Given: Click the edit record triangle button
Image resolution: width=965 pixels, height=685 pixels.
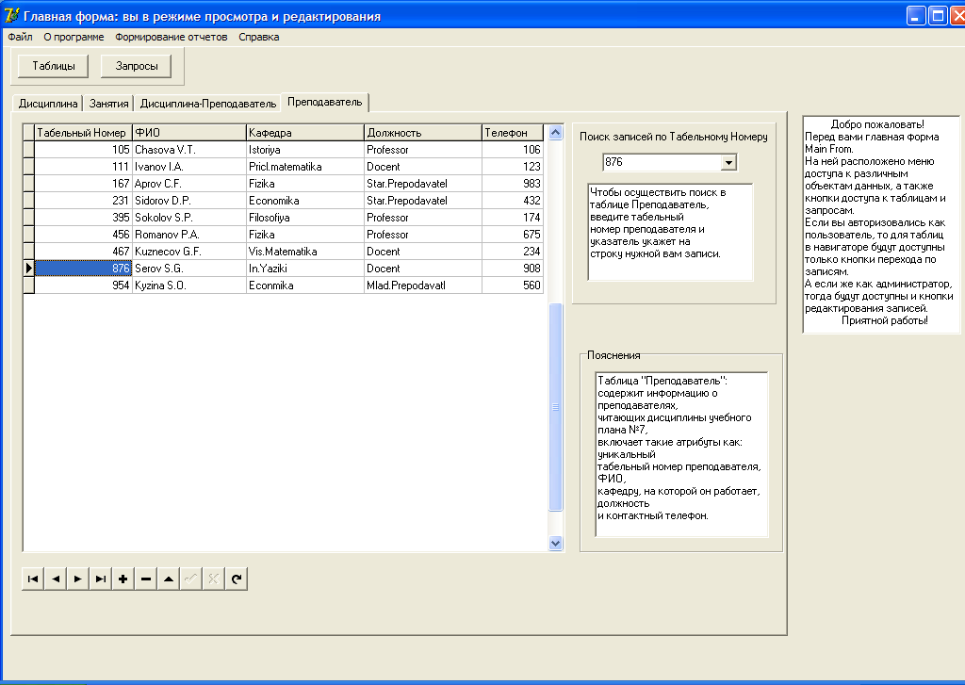Looking at the screenshot, I should point(168,579).
